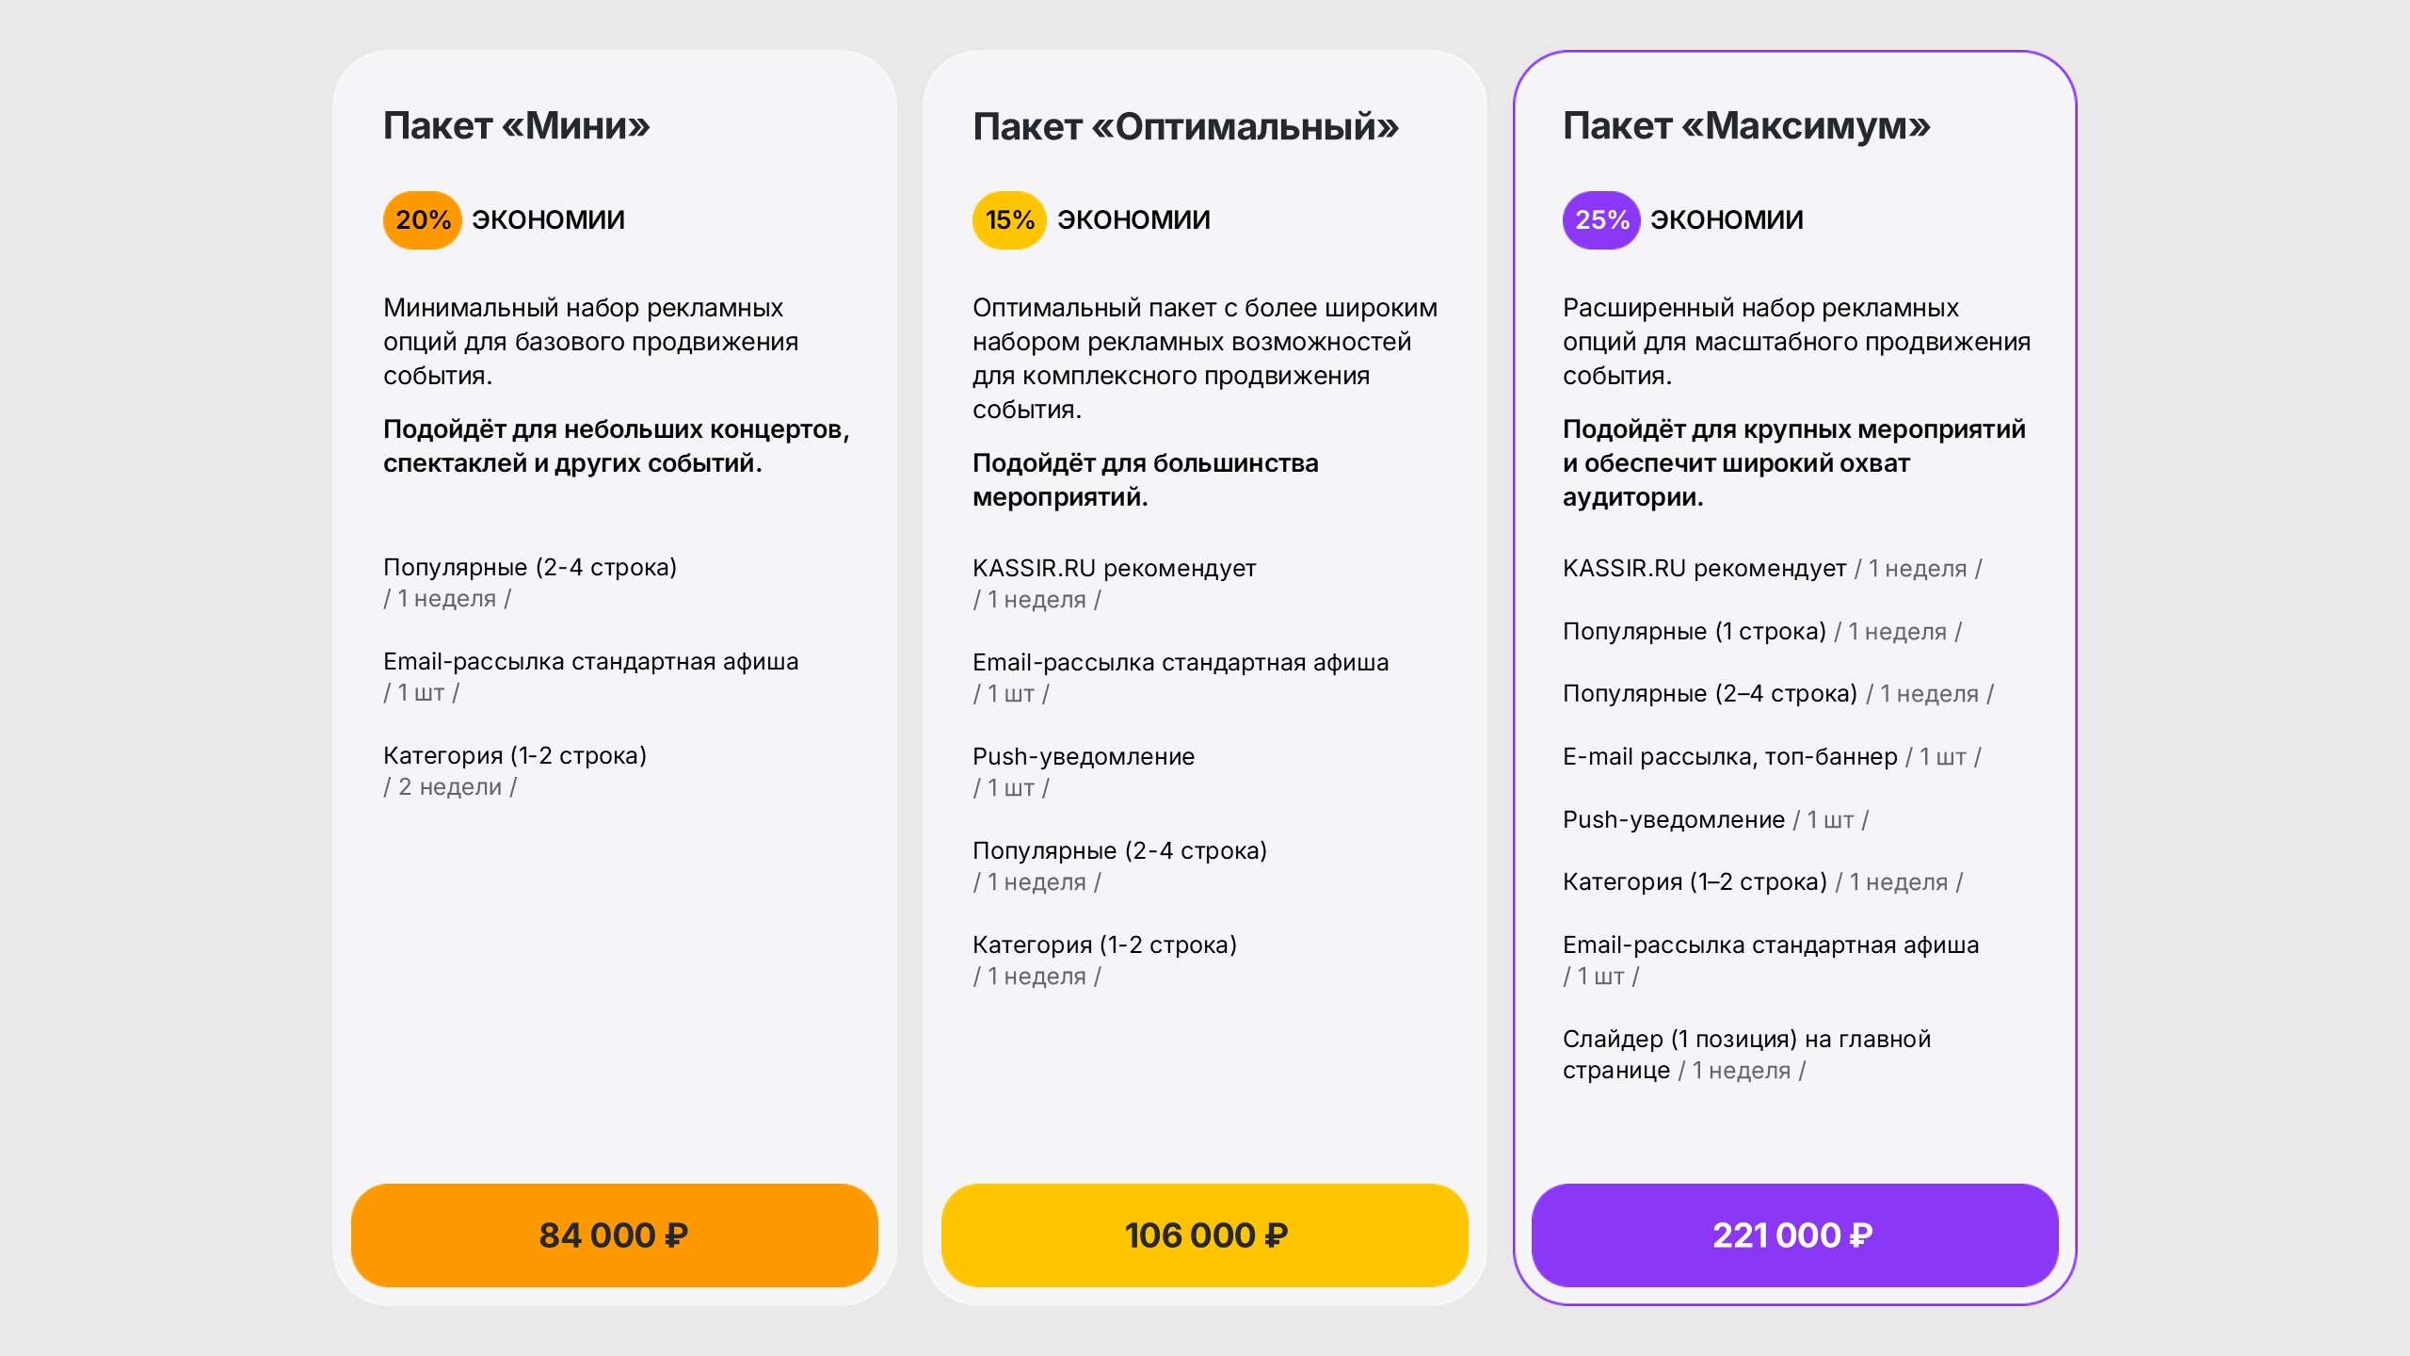The width and height of the screenshot is (2410, 1356).
Task: Click the purple 25% savings badge
Action: pos(1601,220)
